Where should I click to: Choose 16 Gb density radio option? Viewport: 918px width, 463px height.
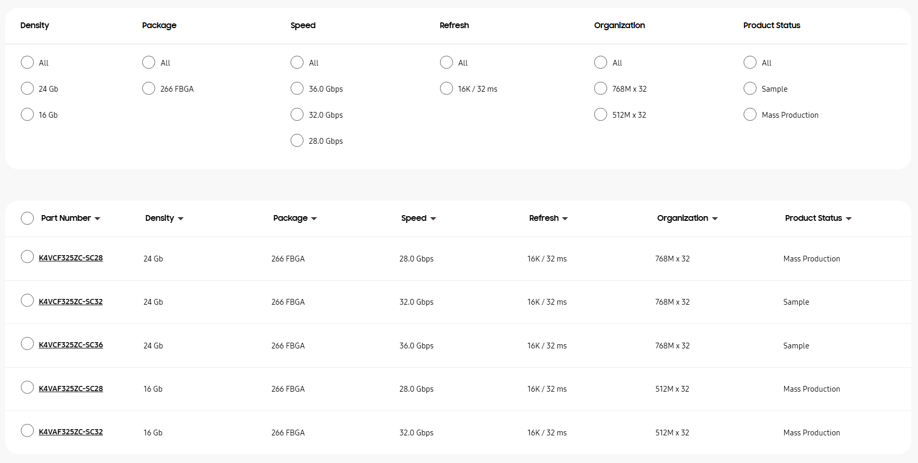(27, 115)
